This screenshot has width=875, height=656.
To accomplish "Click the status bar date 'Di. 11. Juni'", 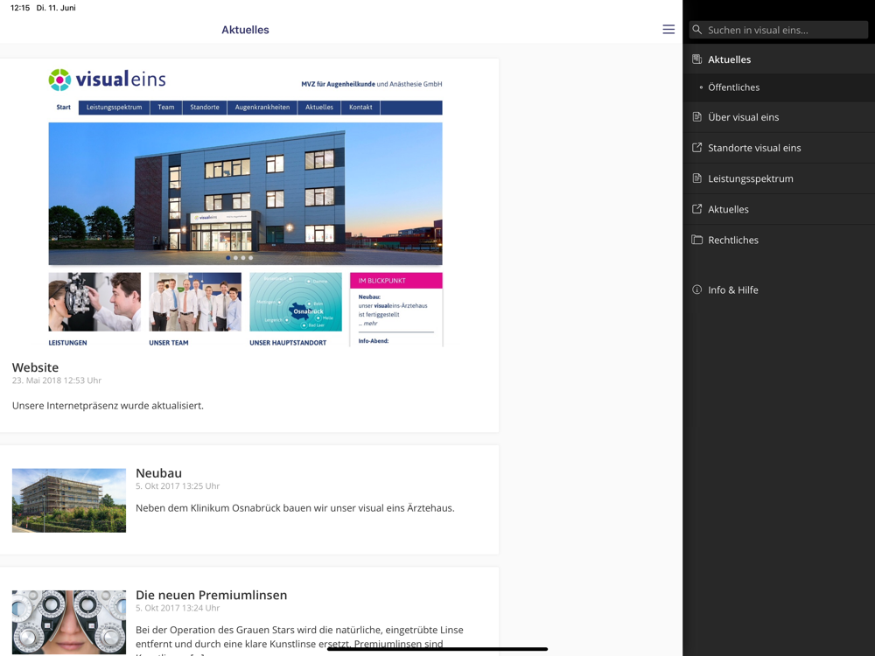I will (x=56, y=8).
